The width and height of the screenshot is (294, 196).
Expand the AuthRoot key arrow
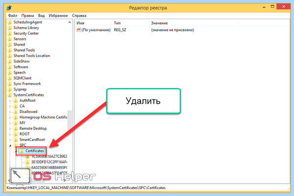coord(10,101)
